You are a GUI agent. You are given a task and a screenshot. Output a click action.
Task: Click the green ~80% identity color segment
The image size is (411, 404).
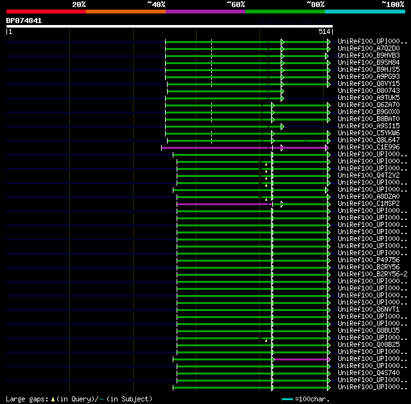click(285, 12)
